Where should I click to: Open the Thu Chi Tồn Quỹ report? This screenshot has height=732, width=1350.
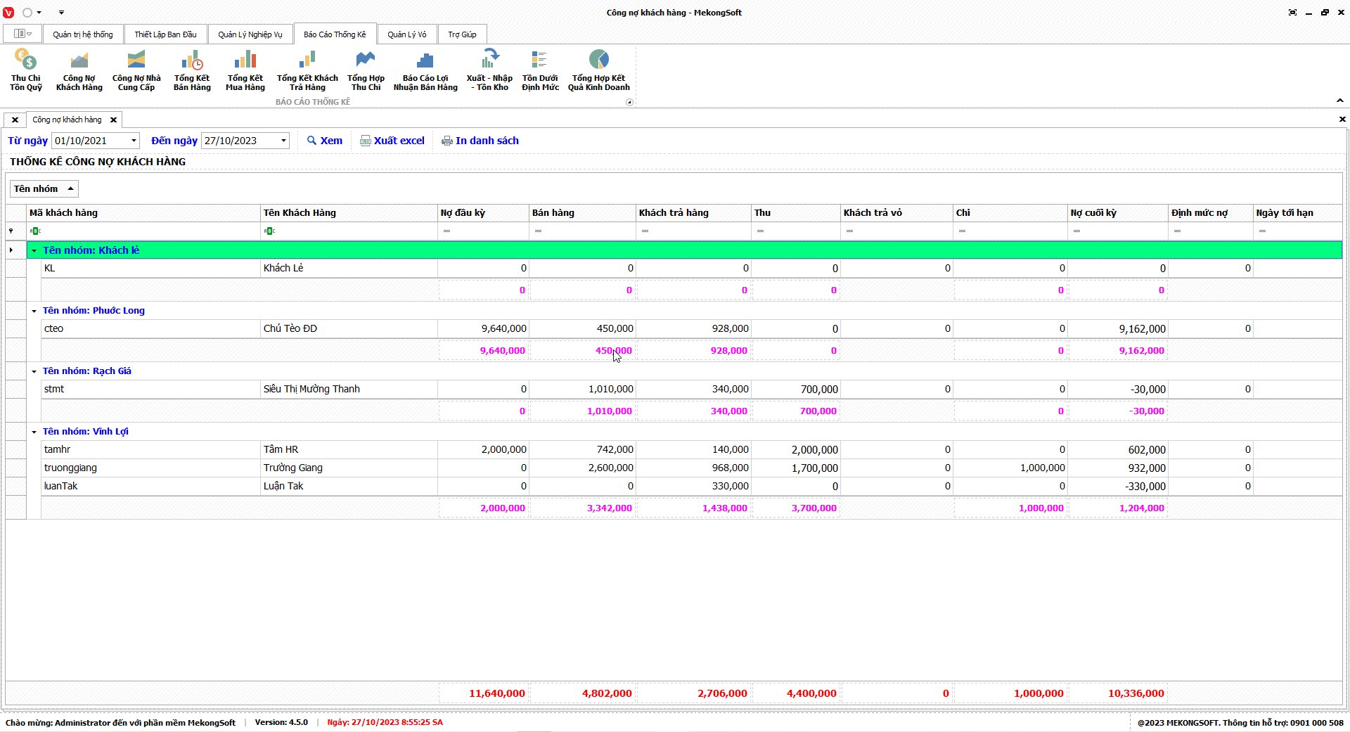click(x=26, y=70)
